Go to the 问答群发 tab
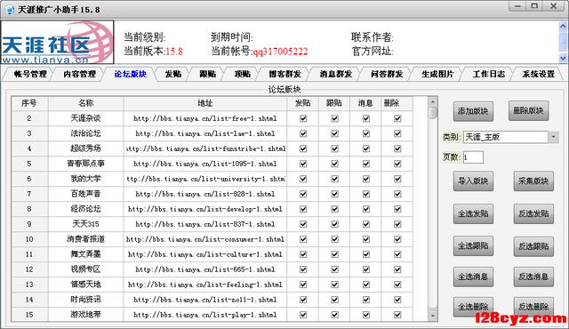Image resolution: width=569 pixels, height=329 pixels. tap(387, 74)
